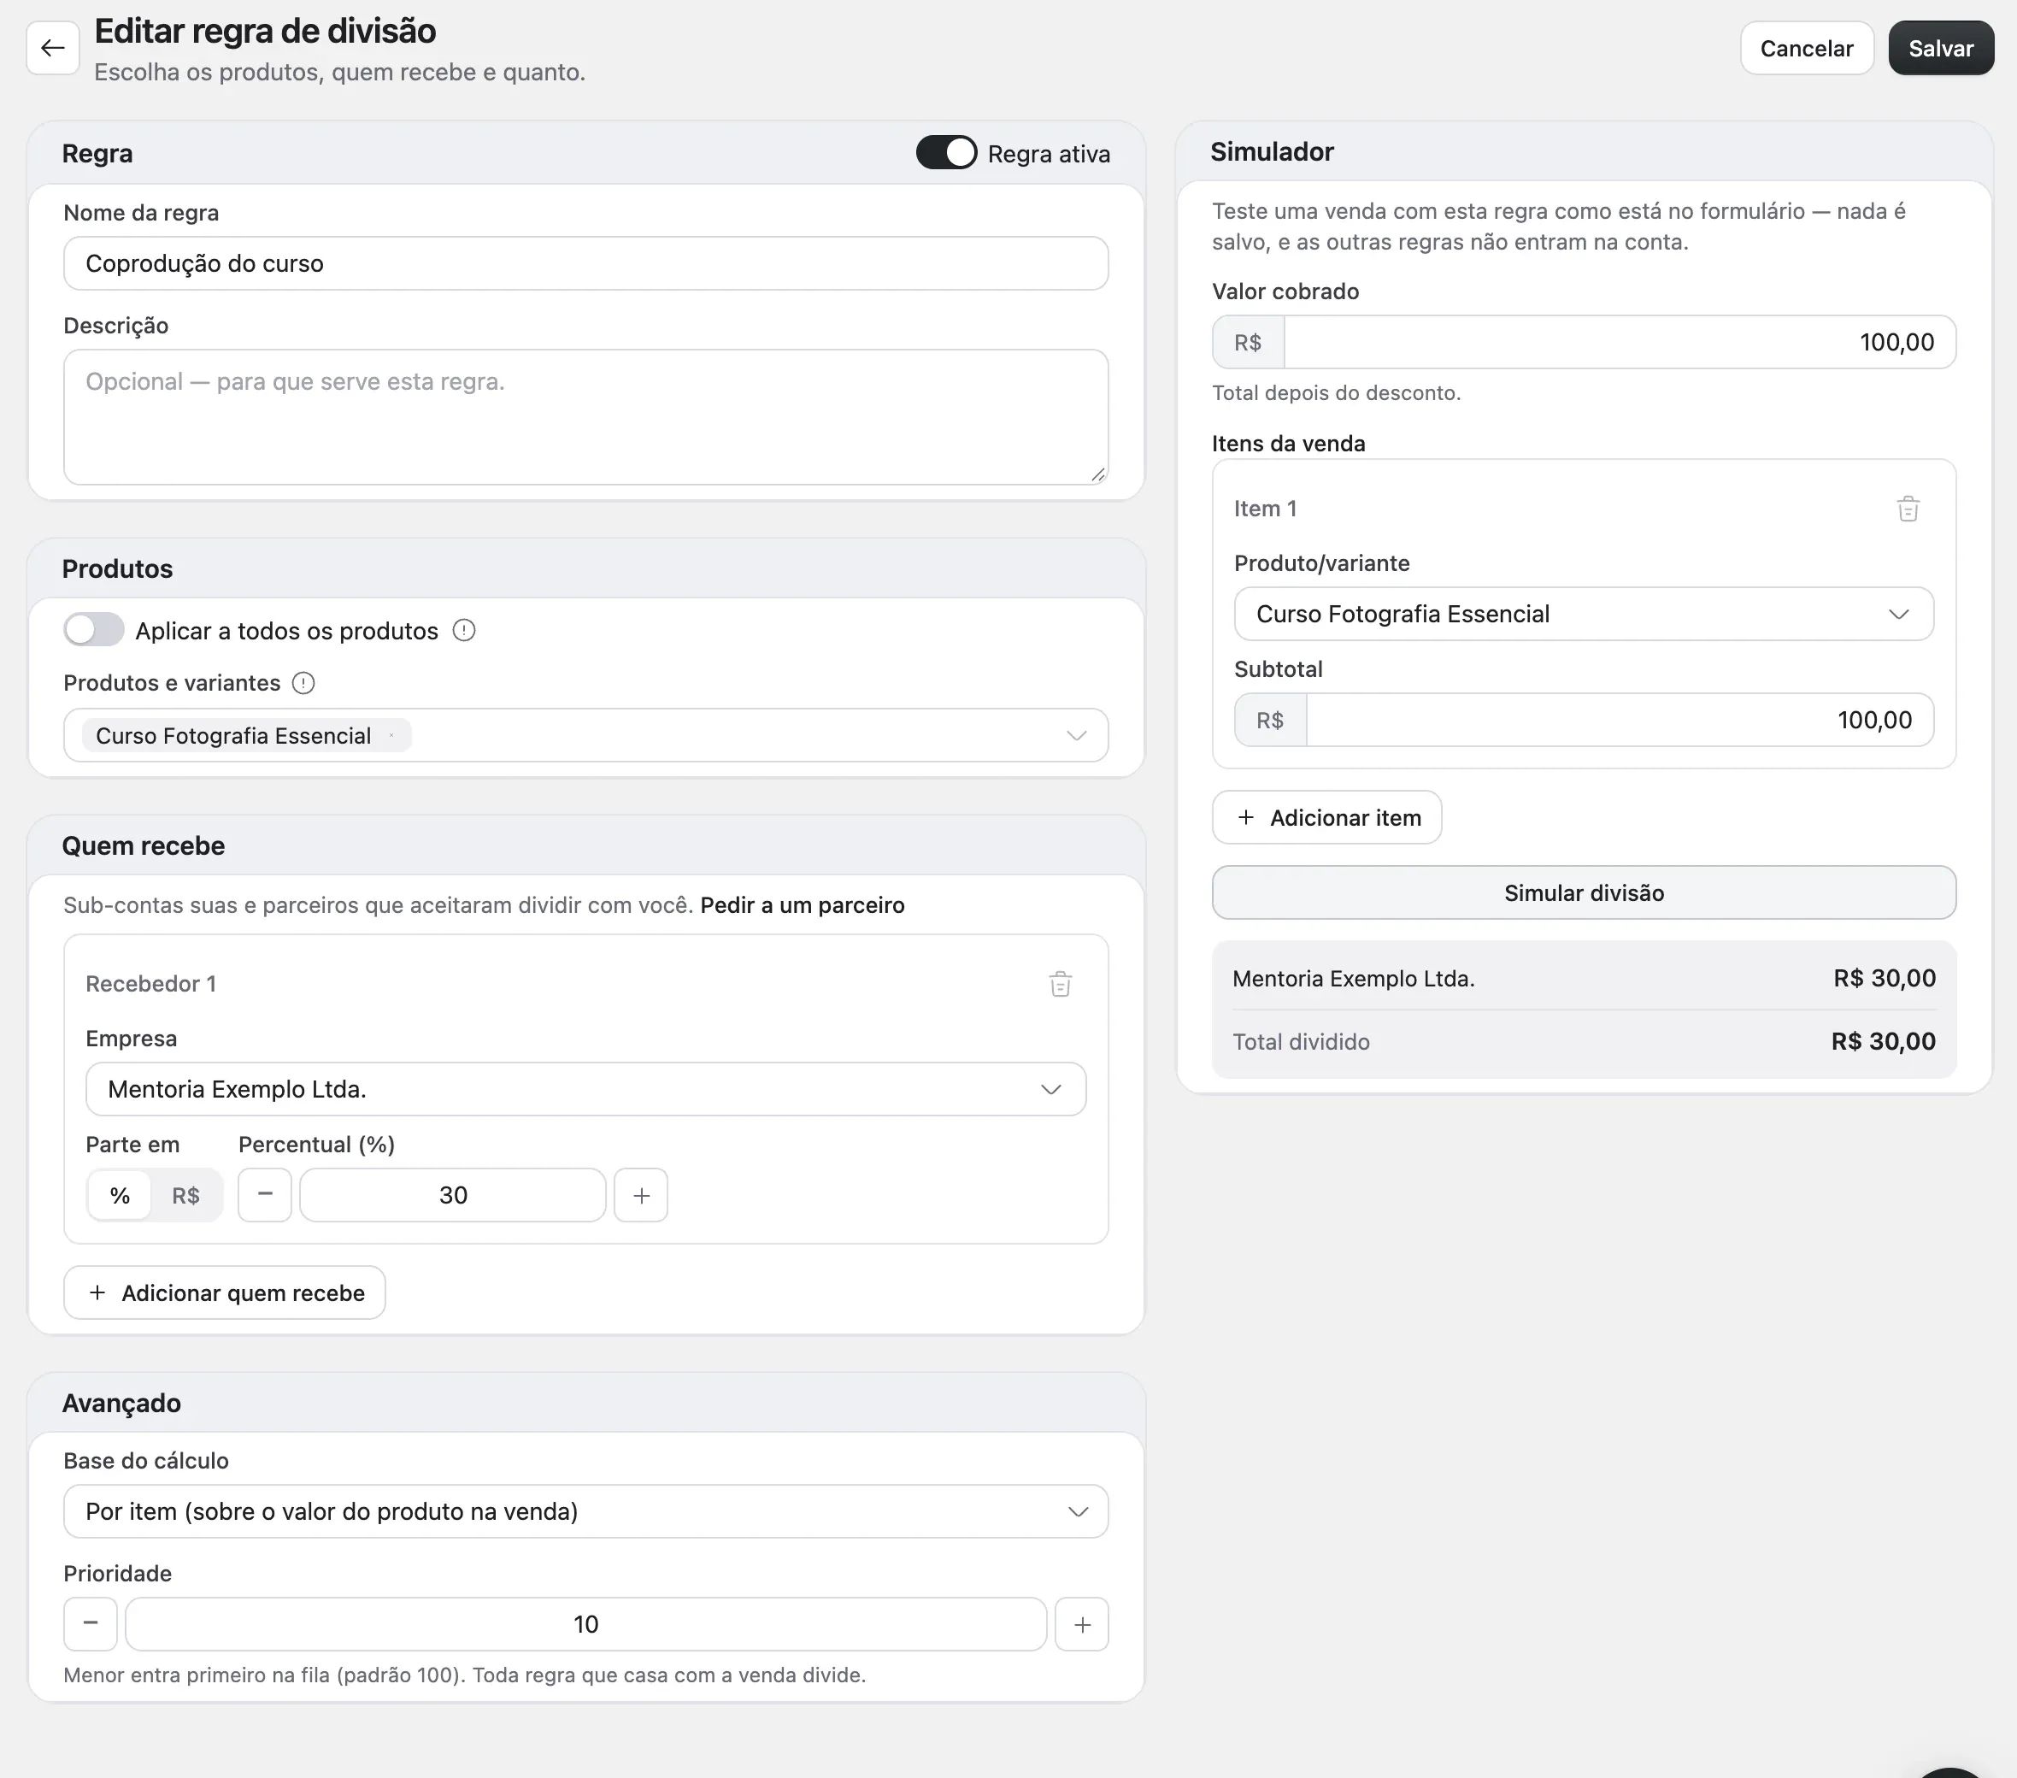This screenshot has height=1778, width=2017.
Task: Click Adicionar quem recebe
Action: tap(225, 1292)
